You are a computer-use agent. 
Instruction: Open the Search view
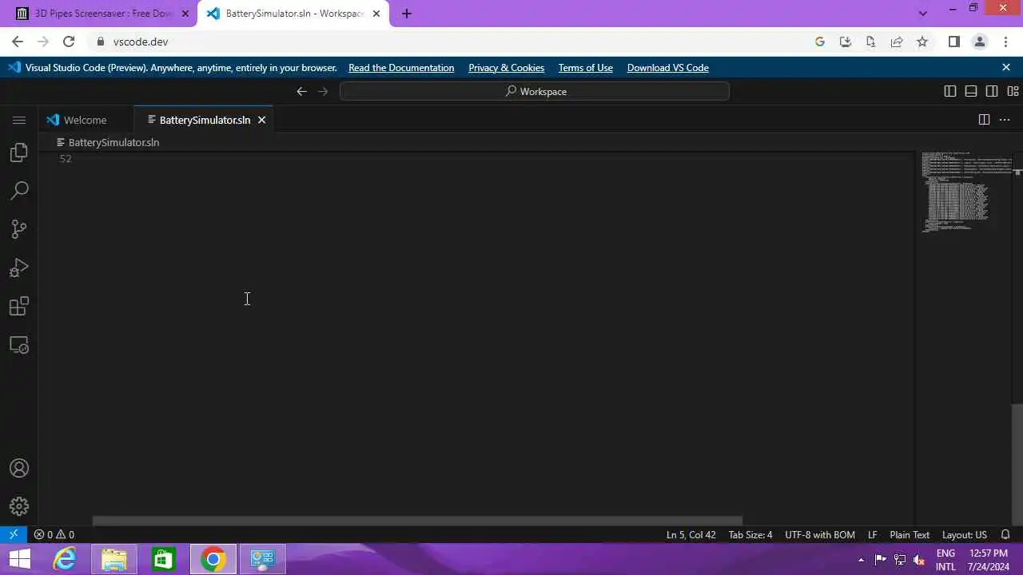(x=19, y=191)
